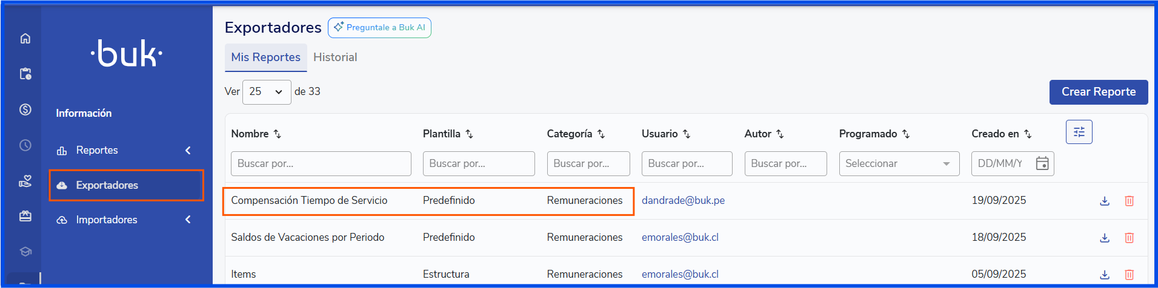Open the clock icon in sidebar
Image resolution: width=1158 pixels, height=288 pixels.
(x=25, y=145)
